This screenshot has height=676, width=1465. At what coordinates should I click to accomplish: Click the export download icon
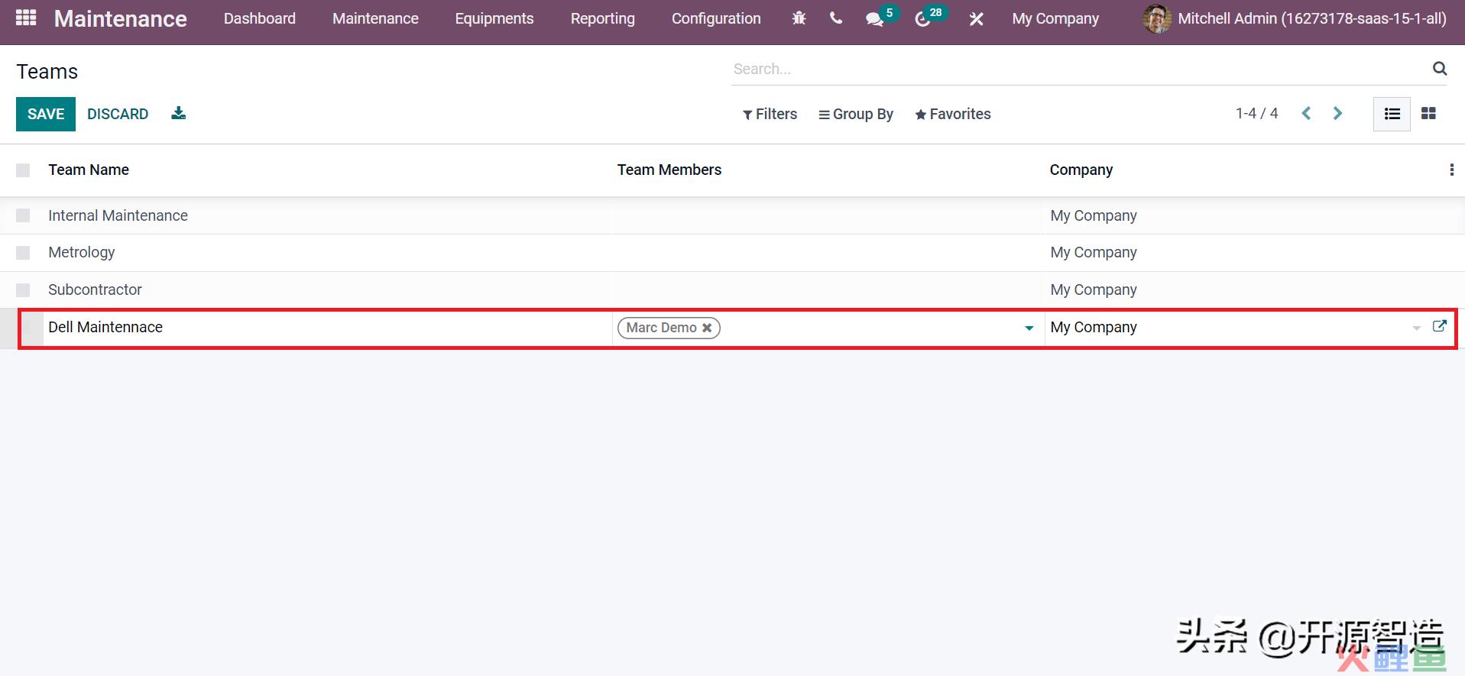point(178,113)
